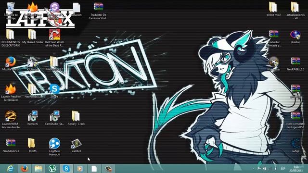
Task: Switch to Skype in the taskbar
Action: (x=66, y=169)
